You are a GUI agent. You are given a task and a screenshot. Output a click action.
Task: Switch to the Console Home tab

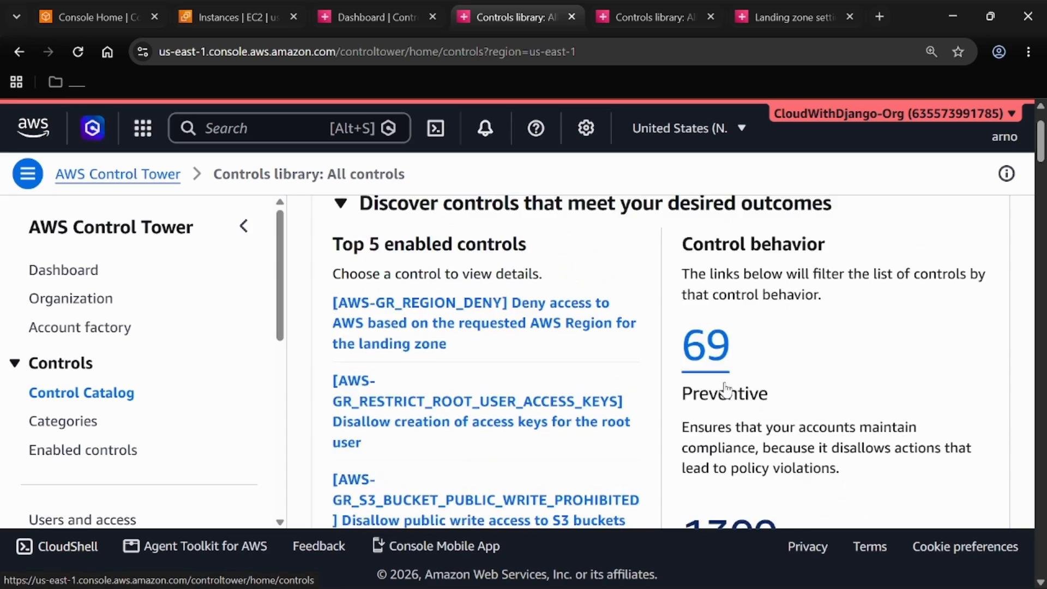[98, 17]
